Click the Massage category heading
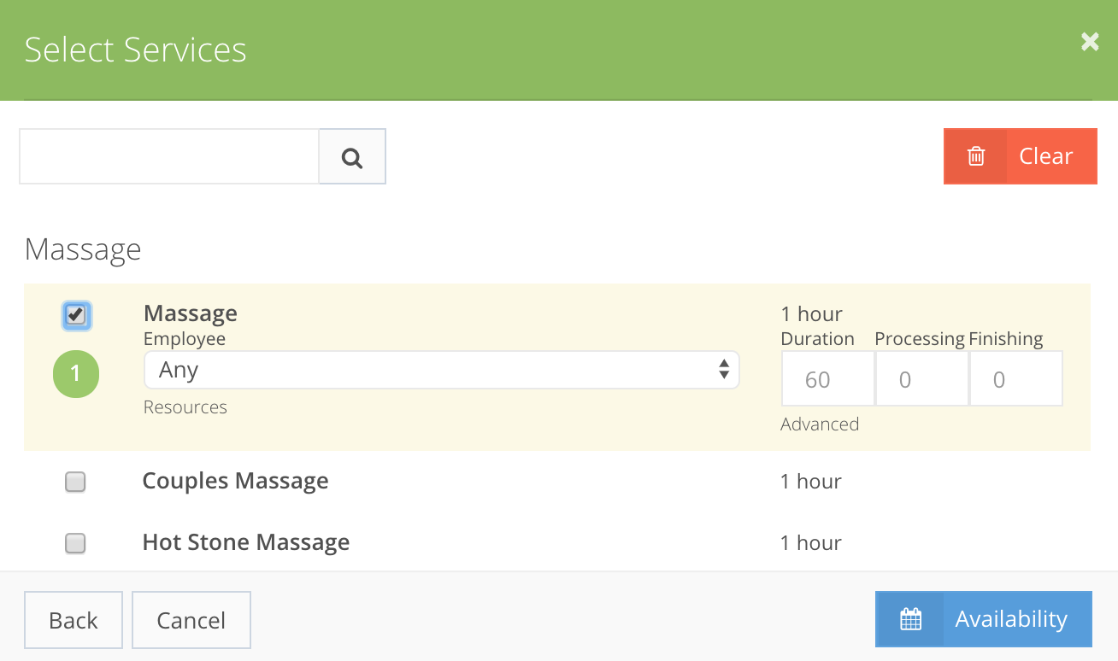This screenshot has height=661, width=1118. click(83, 249)
